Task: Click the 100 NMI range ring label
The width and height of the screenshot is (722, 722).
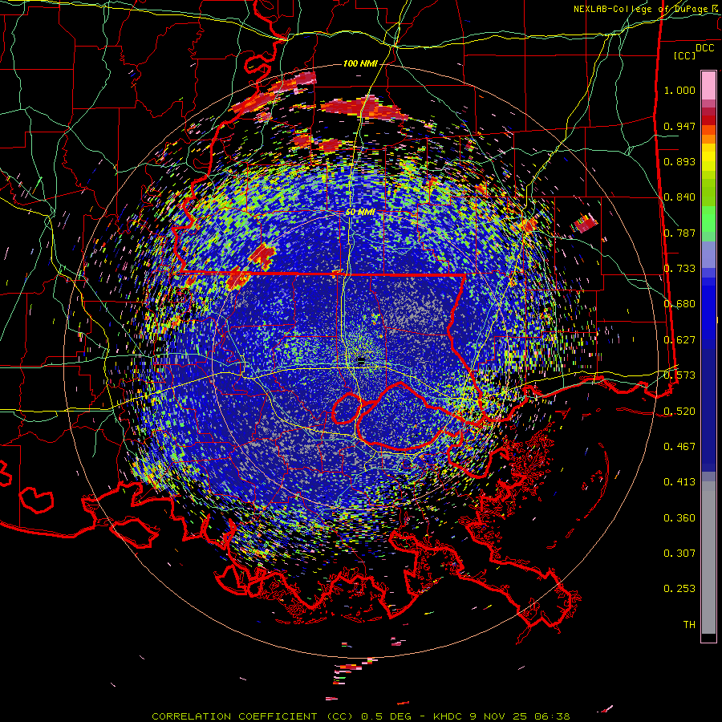Action: click(360, 63)
